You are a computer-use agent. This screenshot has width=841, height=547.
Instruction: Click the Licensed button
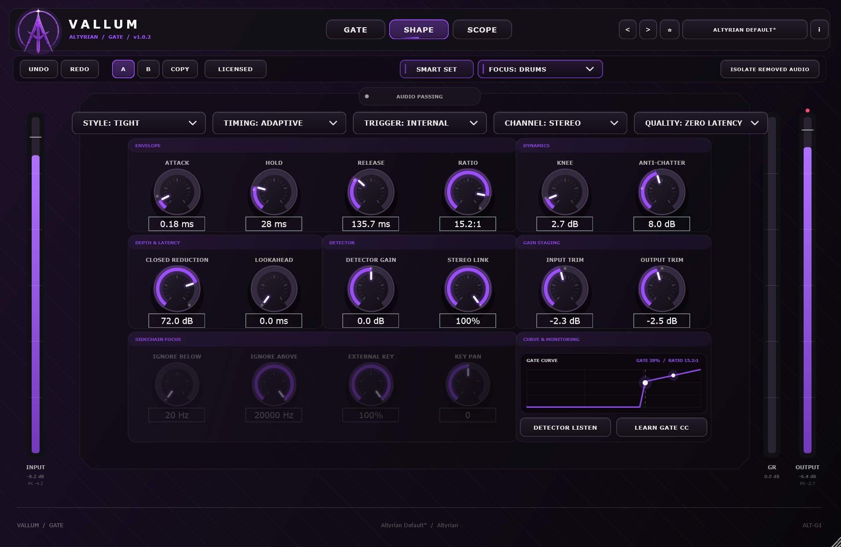235,69
